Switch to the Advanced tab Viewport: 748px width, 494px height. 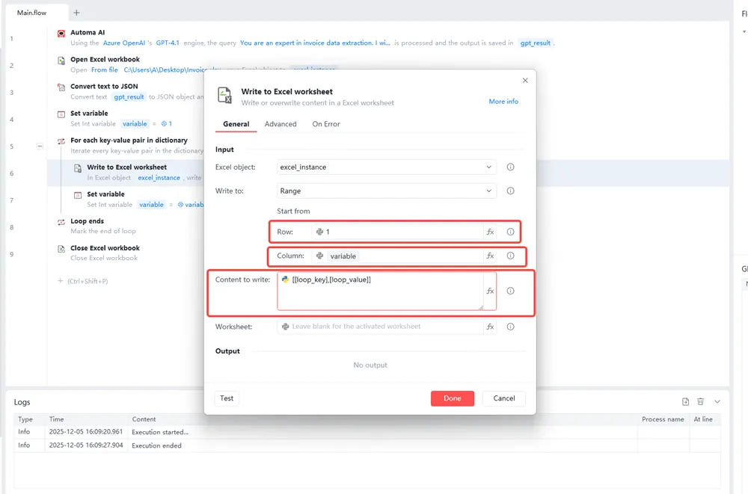tap(280, 124)
